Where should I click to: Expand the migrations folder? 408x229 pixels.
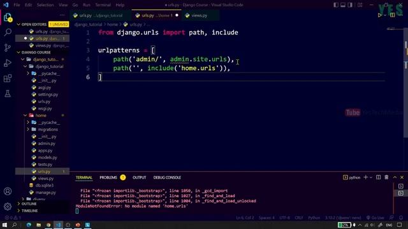point(28,129)
